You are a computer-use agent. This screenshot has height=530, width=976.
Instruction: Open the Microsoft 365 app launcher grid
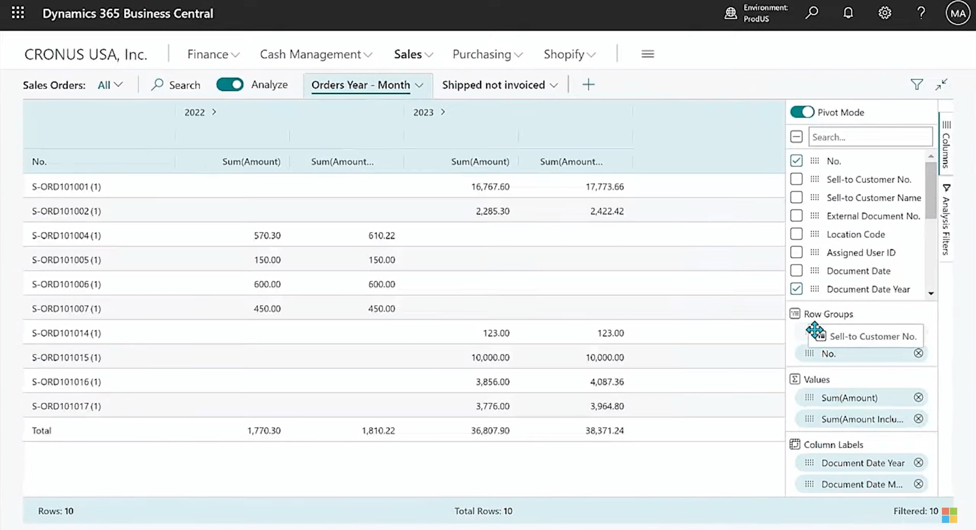pyautogui.click(x=17, y=12)
